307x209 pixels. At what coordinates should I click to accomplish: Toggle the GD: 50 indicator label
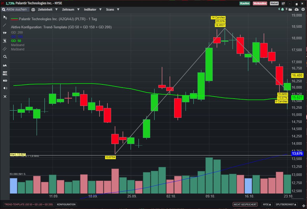point(16,41)
